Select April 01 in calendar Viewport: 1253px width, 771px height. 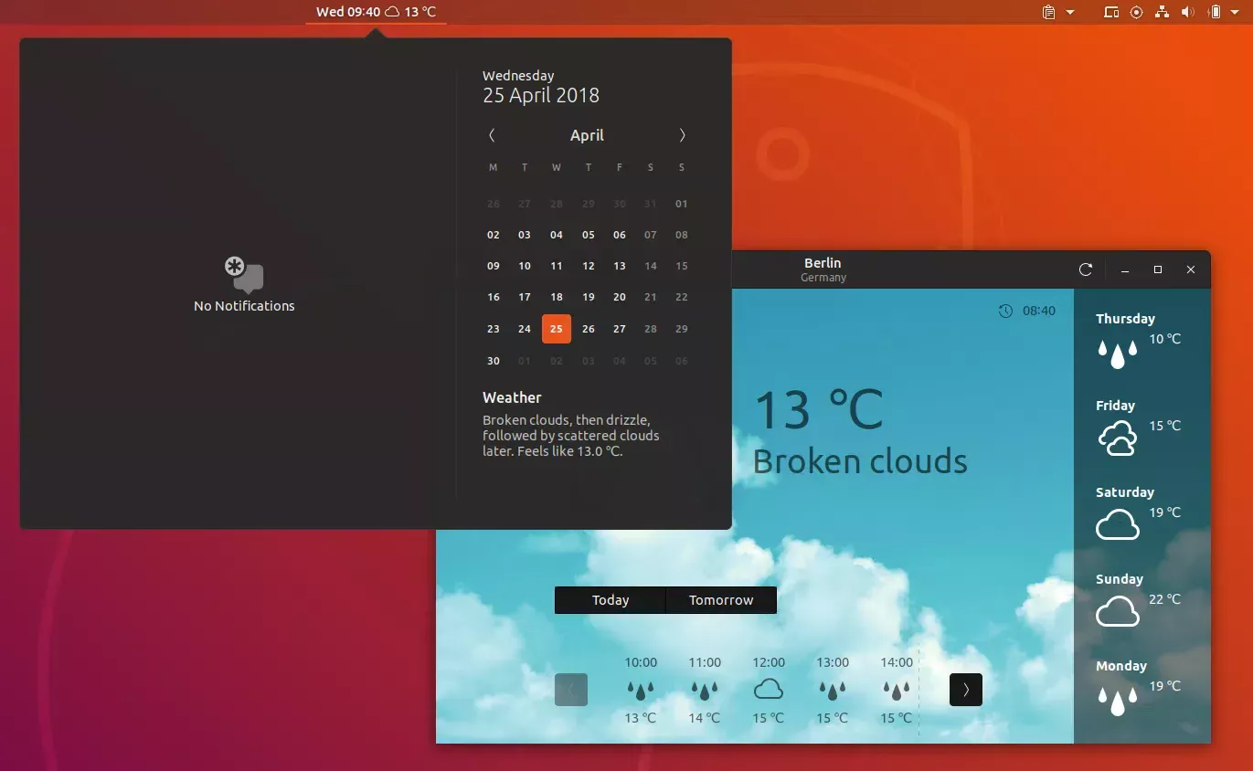click(681, 204)
